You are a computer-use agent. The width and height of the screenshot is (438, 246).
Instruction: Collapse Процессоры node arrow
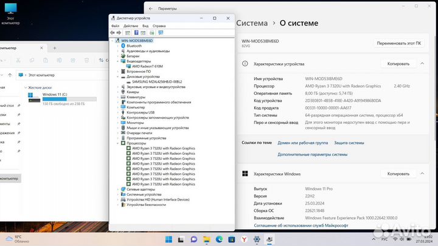117,143
